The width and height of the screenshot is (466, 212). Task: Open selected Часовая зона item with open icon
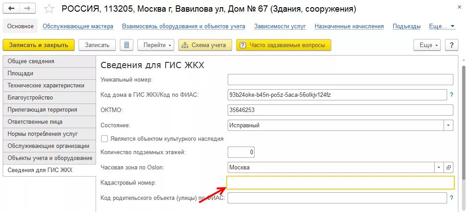448,168
